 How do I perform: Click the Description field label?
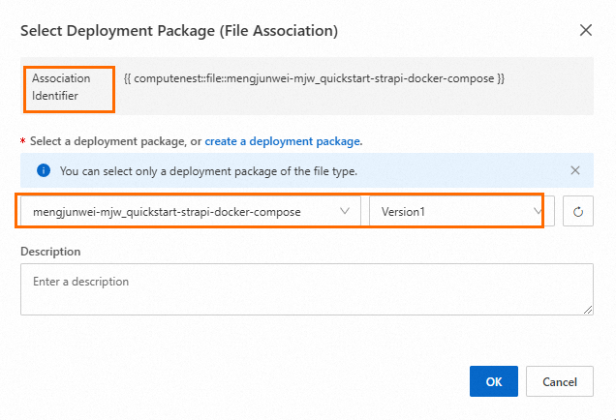(50, 252)
